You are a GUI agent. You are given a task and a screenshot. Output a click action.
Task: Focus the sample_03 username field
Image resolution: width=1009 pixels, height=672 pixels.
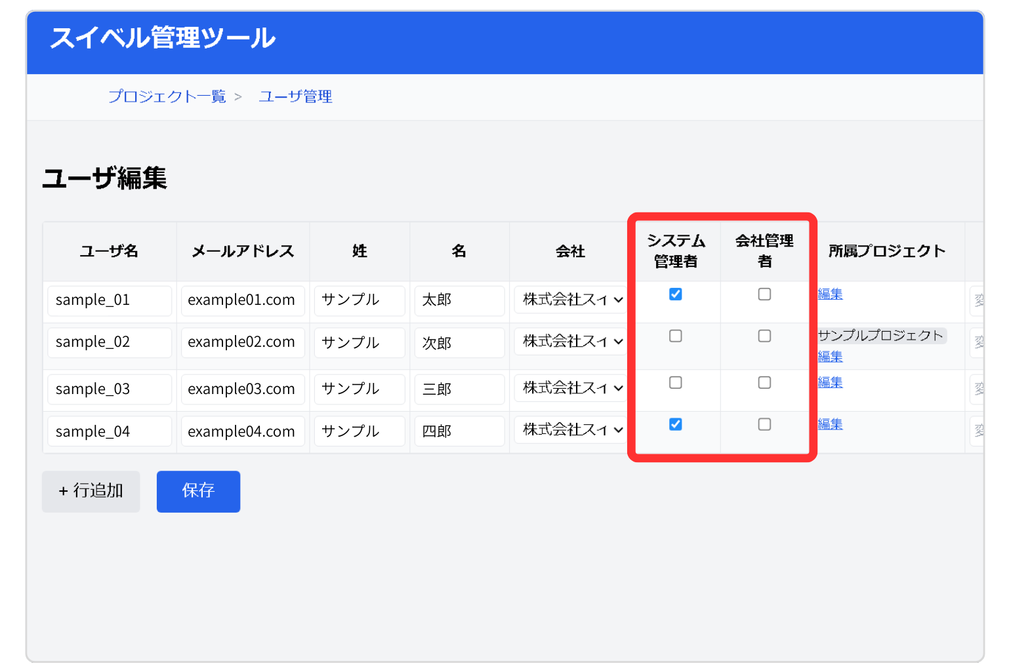pyautogui.click(x=109, y=389)
